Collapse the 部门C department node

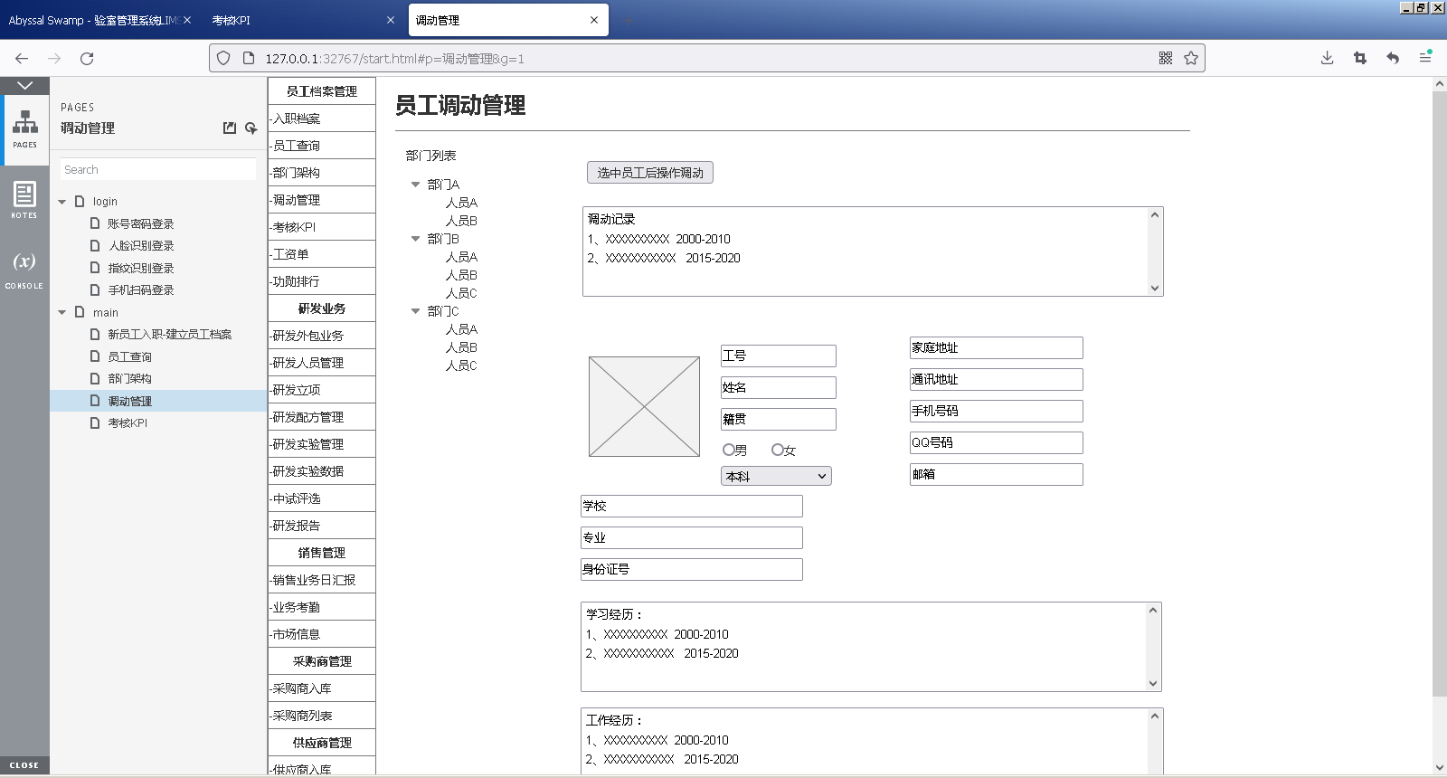(x=416, y=311)
